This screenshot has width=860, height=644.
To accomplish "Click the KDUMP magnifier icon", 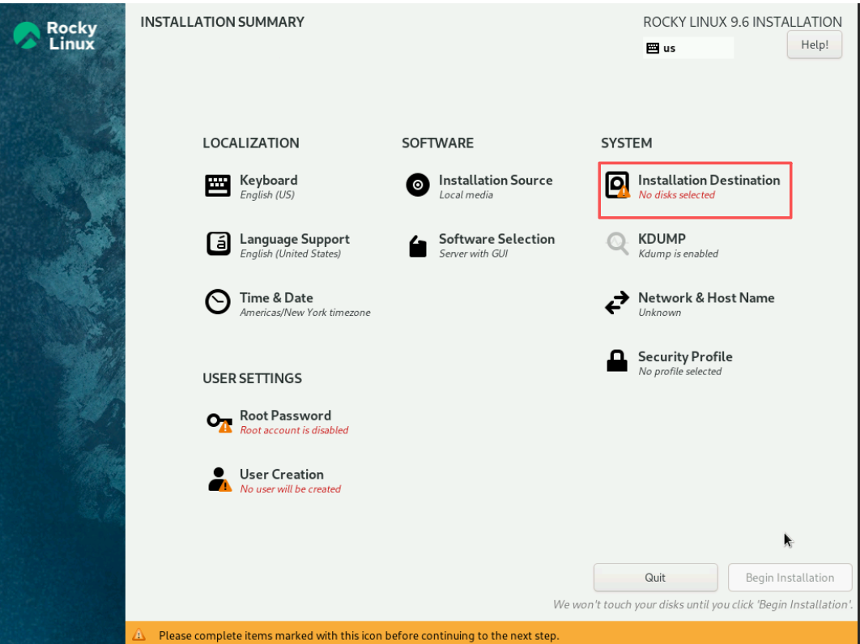I will [x=617, y=244].
